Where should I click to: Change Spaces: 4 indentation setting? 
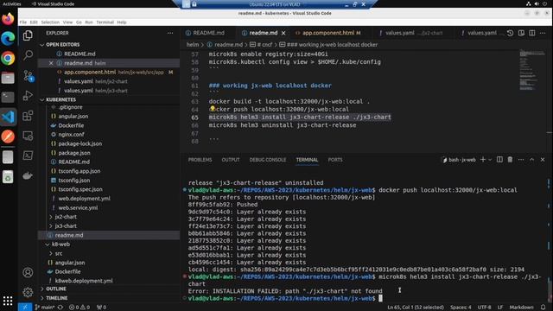pos(461,308)
